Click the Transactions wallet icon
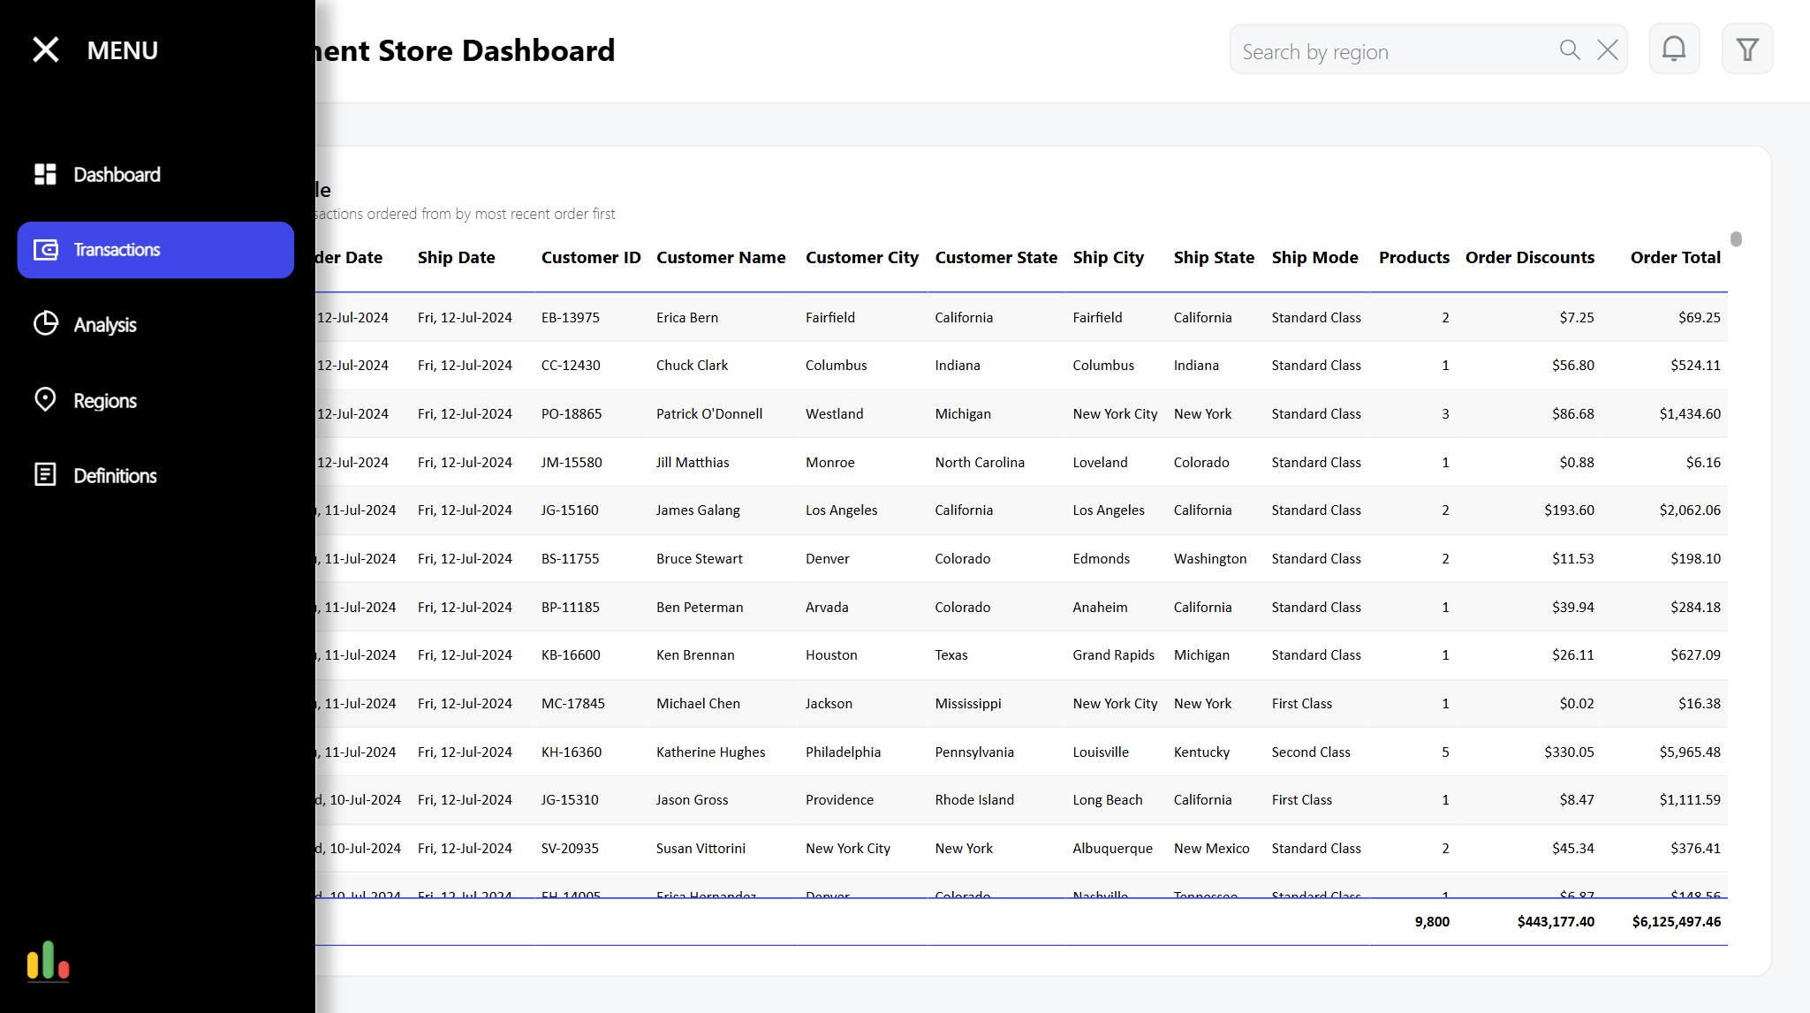Screen dimensions: 1810x1013 click(x=45, y=250)
